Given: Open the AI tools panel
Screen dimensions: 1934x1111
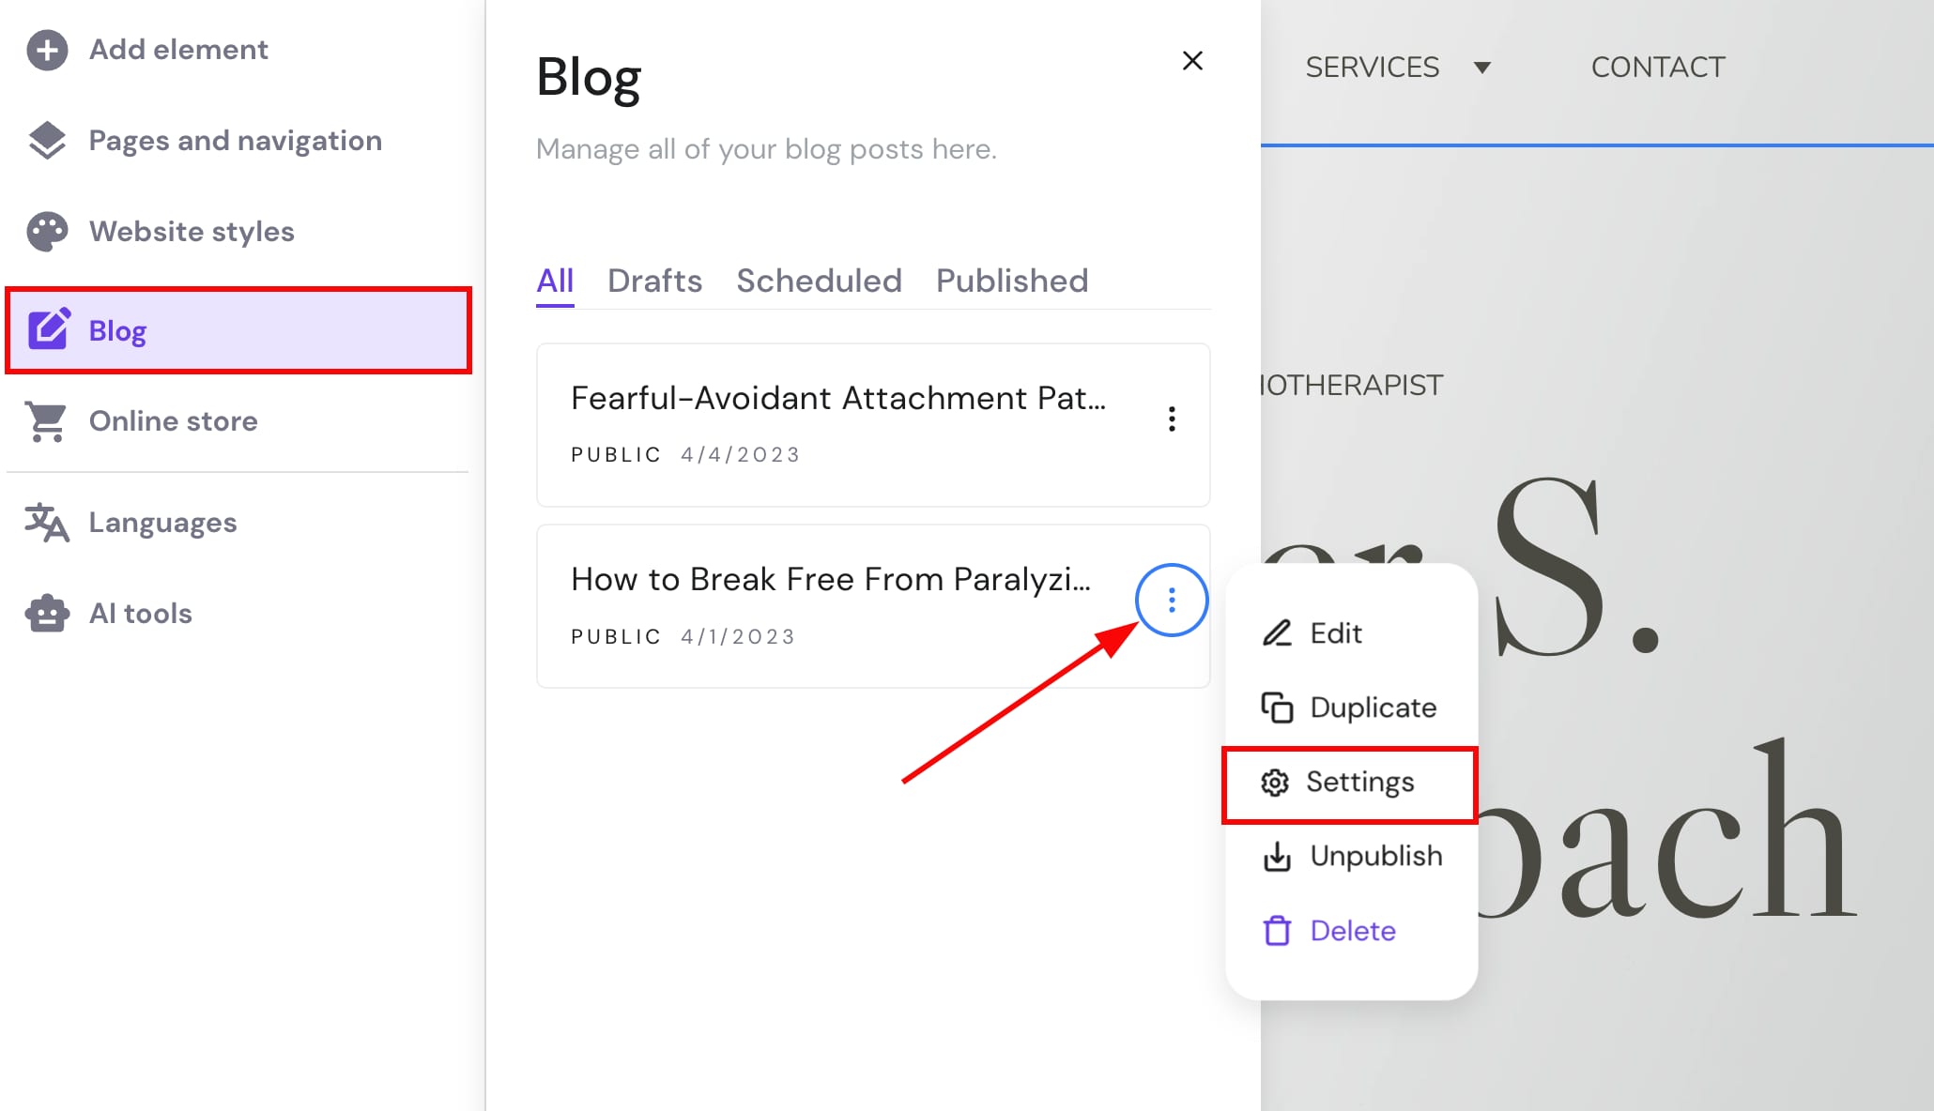Looking at the screenshot, I should (x=140, y=613).
